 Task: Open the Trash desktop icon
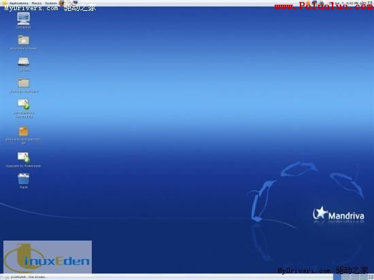coord(23,181)
